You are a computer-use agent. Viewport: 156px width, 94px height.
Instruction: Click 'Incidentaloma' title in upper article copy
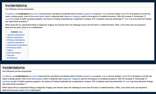tap(16, 5)
